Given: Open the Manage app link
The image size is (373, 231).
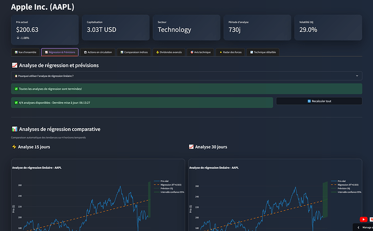Looking at the screenshot, I should [x=367, y=228].
